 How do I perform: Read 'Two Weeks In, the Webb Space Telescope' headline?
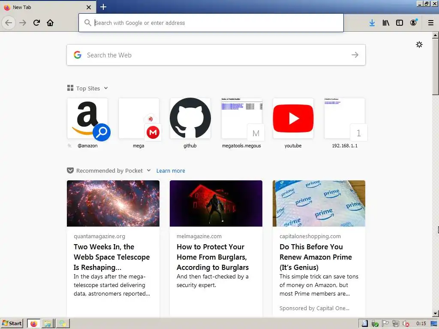(112, 257)
